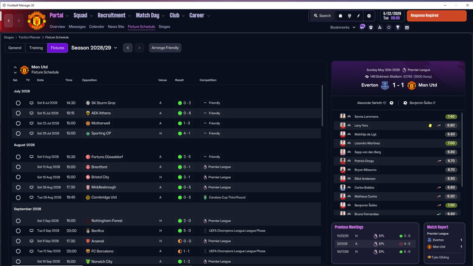Open the shirt squad shortcut icon
The width and height of the screenshot is (473, 266).
tap(371, 27)
